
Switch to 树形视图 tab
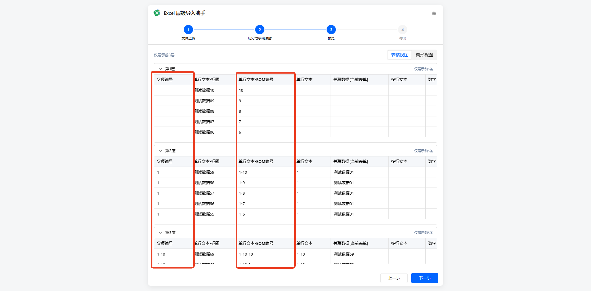(x=424, y=55)
